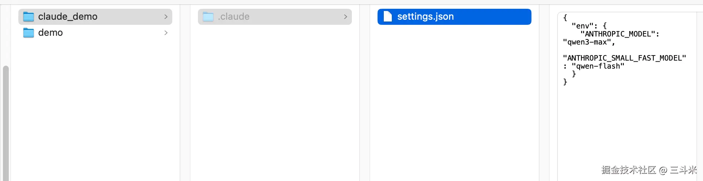Click the left column vertical scrollbar
Screen dimensions: 703x181
[5, 123]
